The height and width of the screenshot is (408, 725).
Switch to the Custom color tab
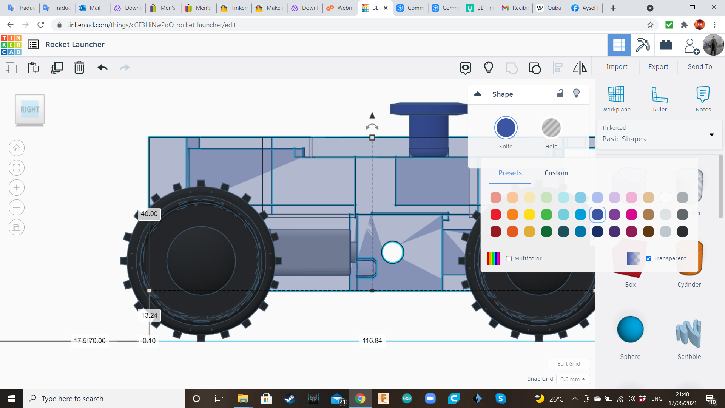[556, 173]
